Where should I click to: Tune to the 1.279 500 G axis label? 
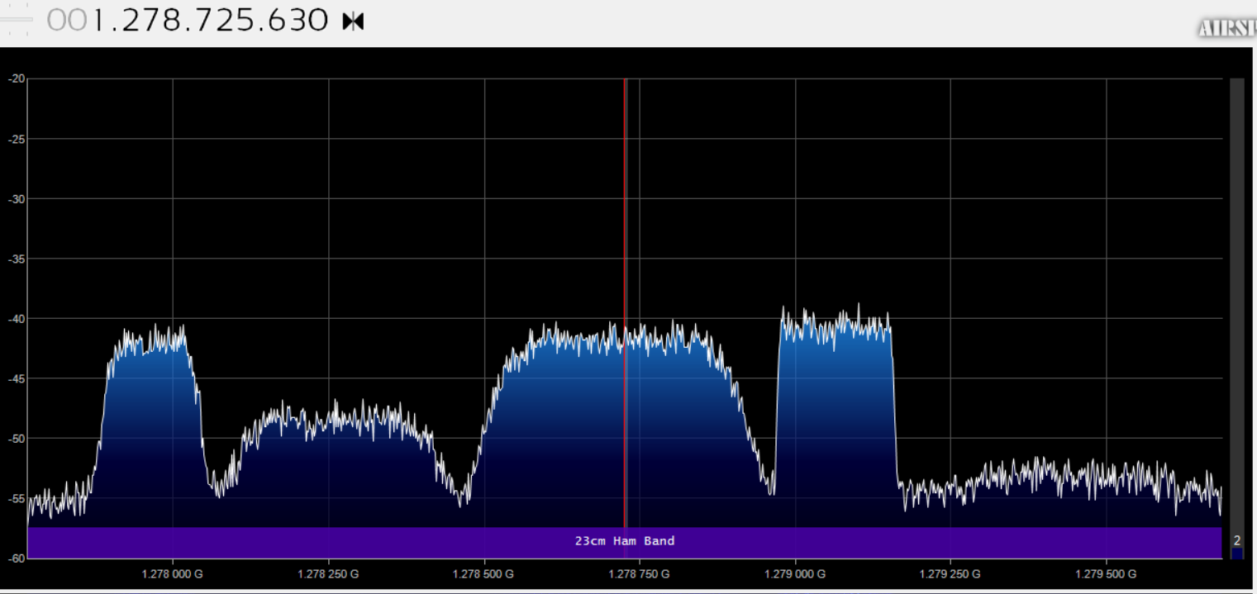tap(1106, 574)
